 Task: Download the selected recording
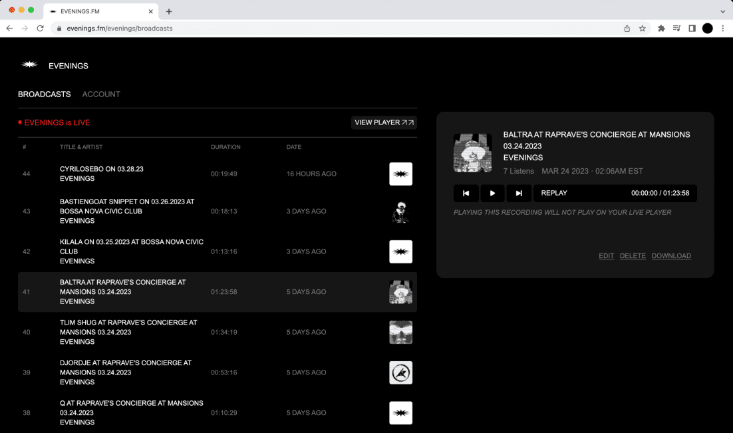[x=671, y=256]
